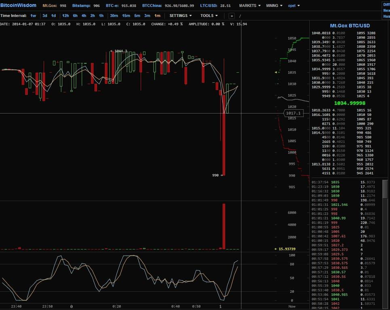Image resolution: width=390 pixels, height=310 pixels.
Task: Open the Tools dropdown menu
Action: (x=209, y=16)
